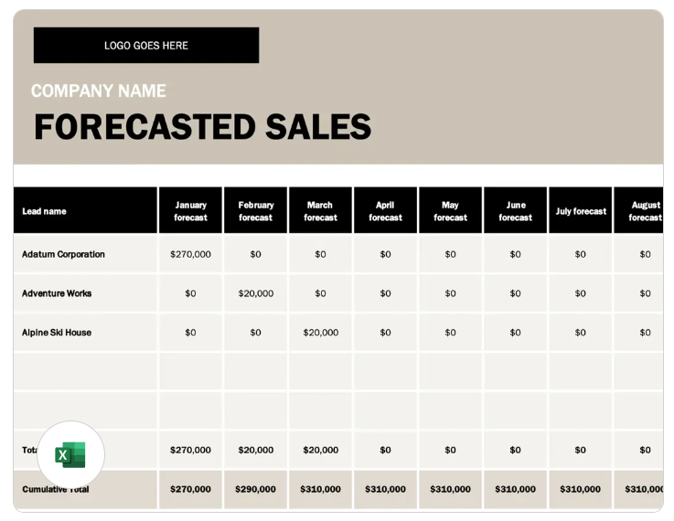This screenshot has height=521, width=674.
Task: Click the Excel icon badge
Action: (71, 454)
